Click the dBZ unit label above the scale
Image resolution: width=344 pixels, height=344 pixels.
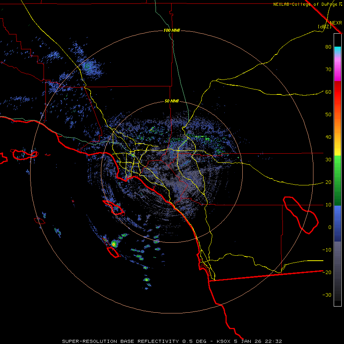[325, 26]
